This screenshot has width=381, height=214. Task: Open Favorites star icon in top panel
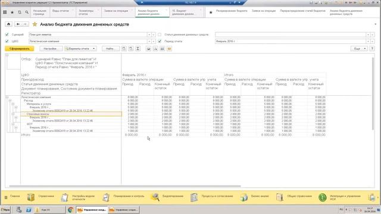coord(12,12)
